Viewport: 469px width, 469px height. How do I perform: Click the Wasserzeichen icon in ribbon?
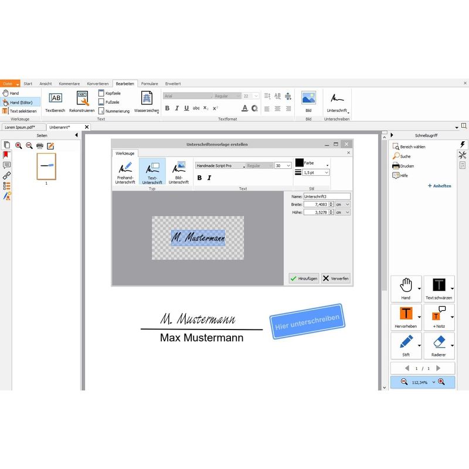point(146,101)
